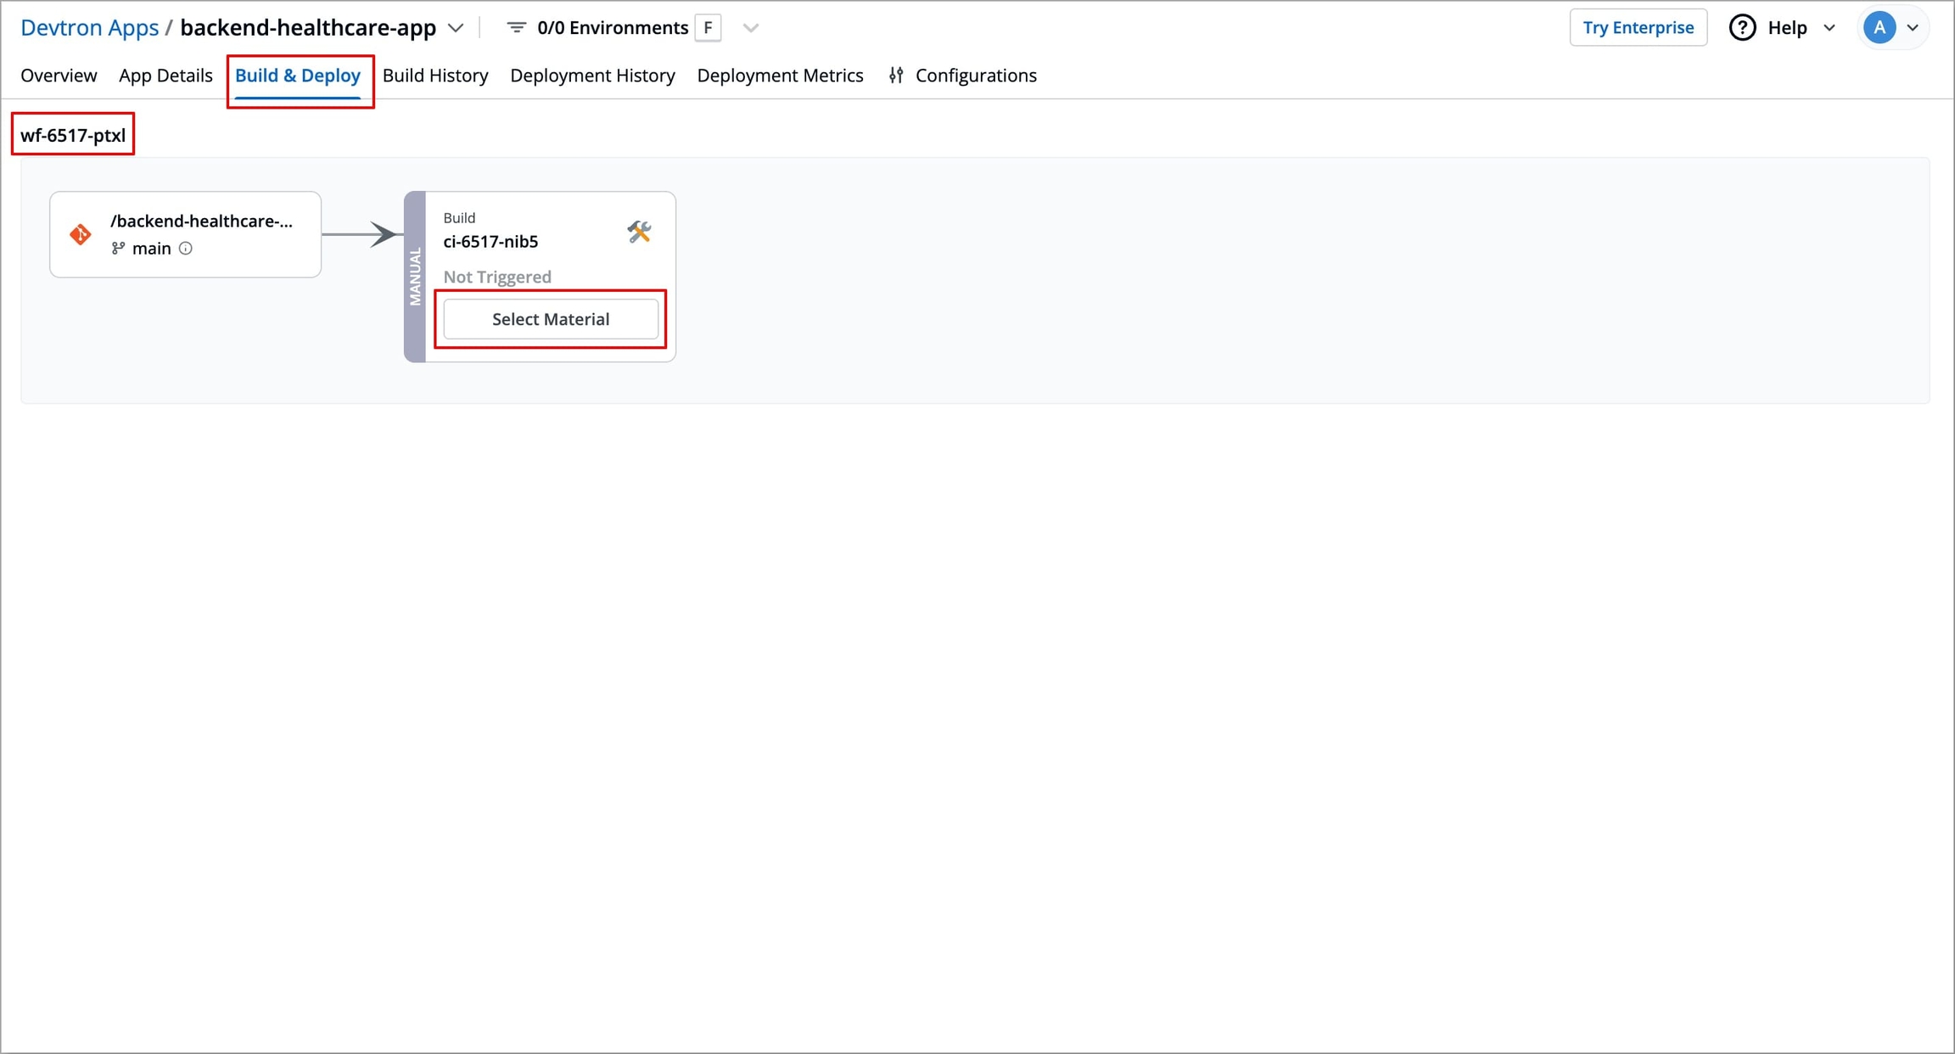Switch to the Build History tab
The width and height of the screenshot is (1955, 1054).
tap(435, 76)
